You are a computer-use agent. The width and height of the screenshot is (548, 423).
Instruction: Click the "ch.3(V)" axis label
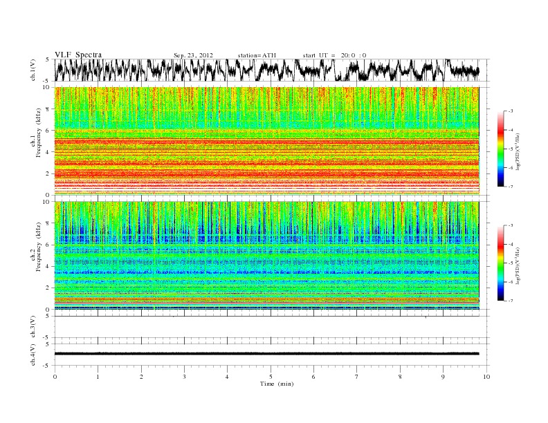[x=33, y=327]
